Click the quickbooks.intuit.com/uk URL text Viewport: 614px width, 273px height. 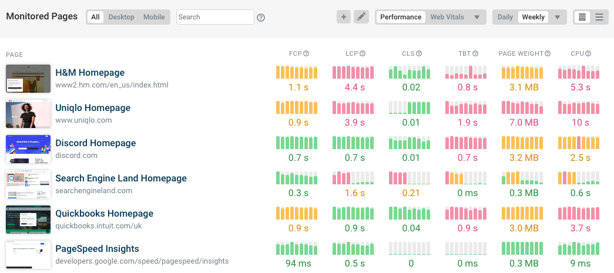[99, 226]
